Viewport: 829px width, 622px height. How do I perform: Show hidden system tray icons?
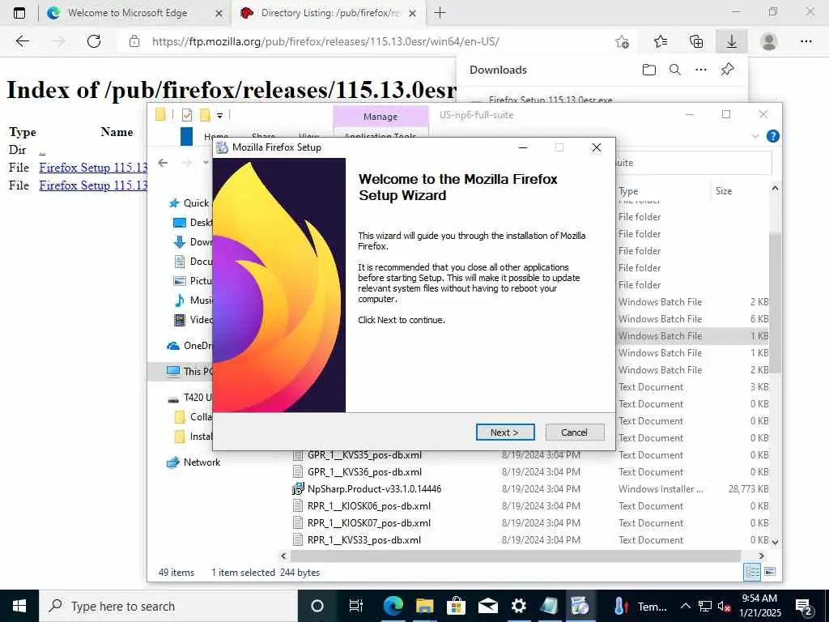coord(685,606)
